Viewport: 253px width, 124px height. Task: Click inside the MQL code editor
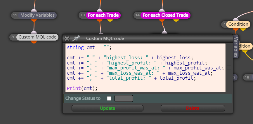145,68
